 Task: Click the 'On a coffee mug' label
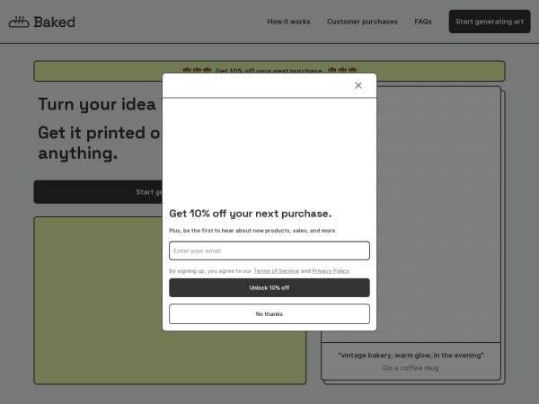411,368
